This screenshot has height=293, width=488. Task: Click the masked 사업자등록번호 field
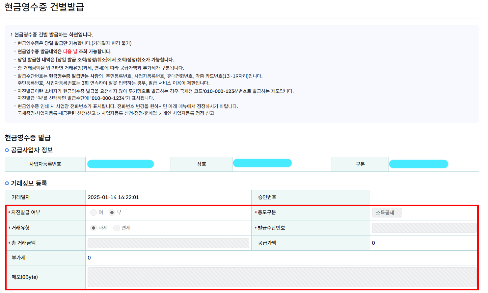[x=121, y=163]
